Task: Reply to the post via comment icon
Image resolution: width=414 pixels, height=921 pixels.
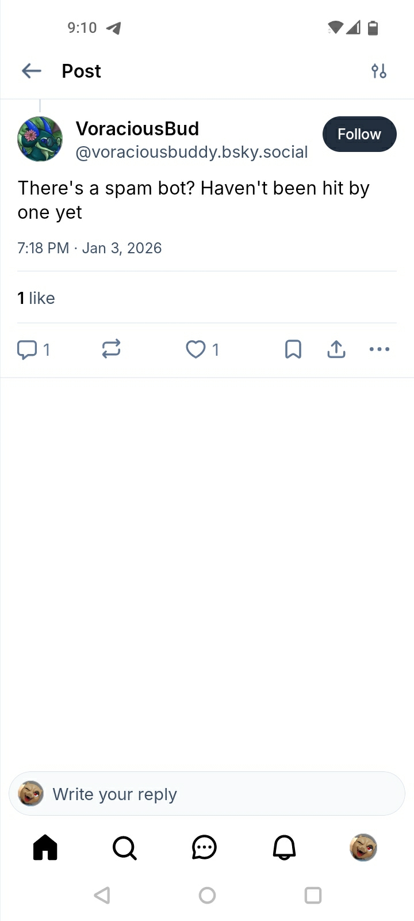Action: coord(27,349)
